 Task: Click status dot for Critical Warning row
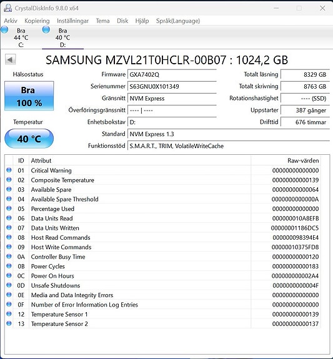tap(9, 170)
